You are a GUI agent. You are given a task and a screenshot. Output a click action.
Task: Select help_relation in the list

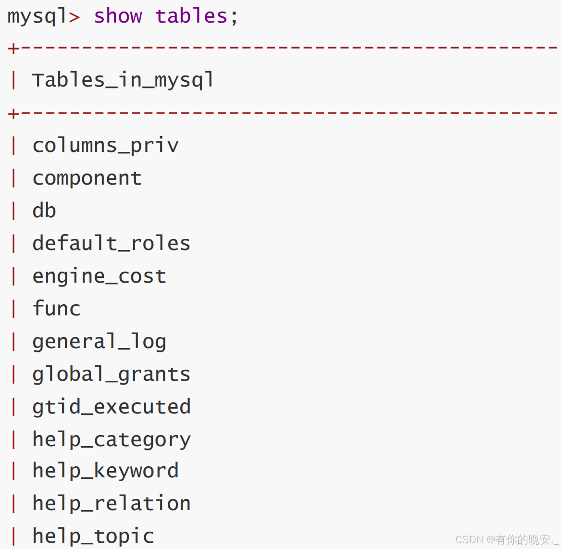click(x=111, y=504)
